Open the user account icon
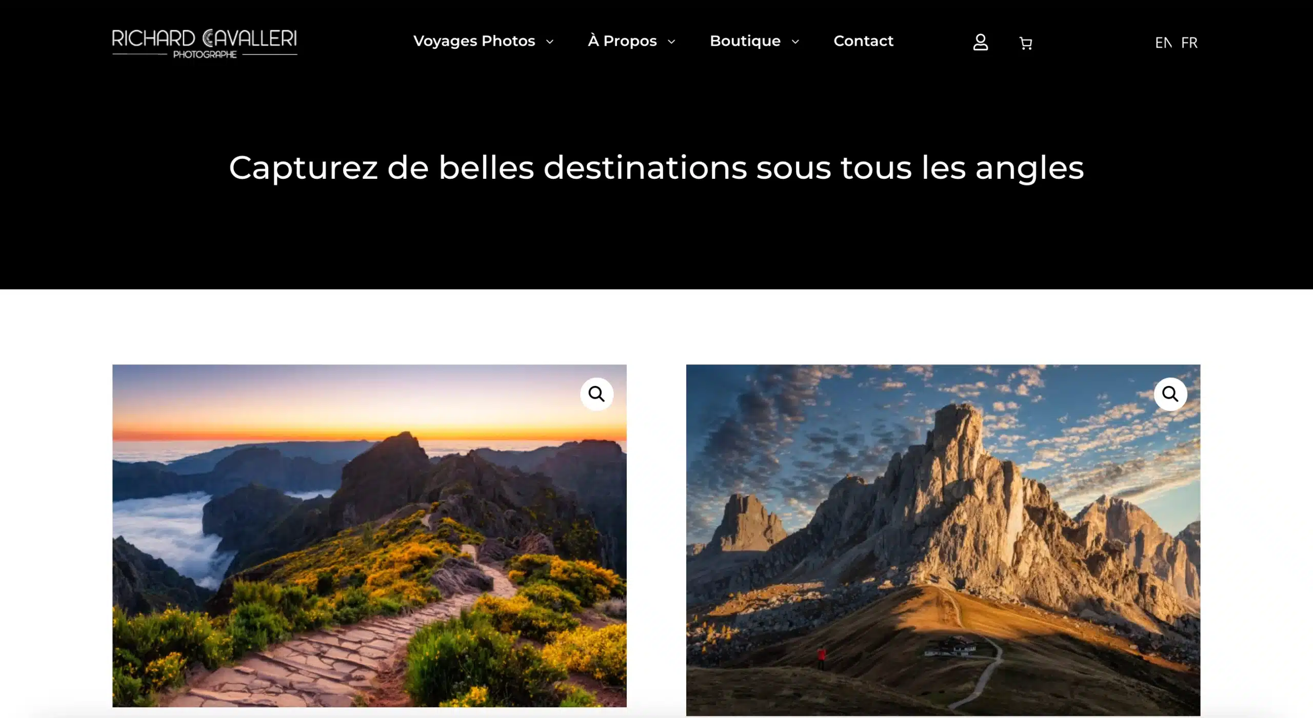 pyautogui.click(x=980, y=42)
